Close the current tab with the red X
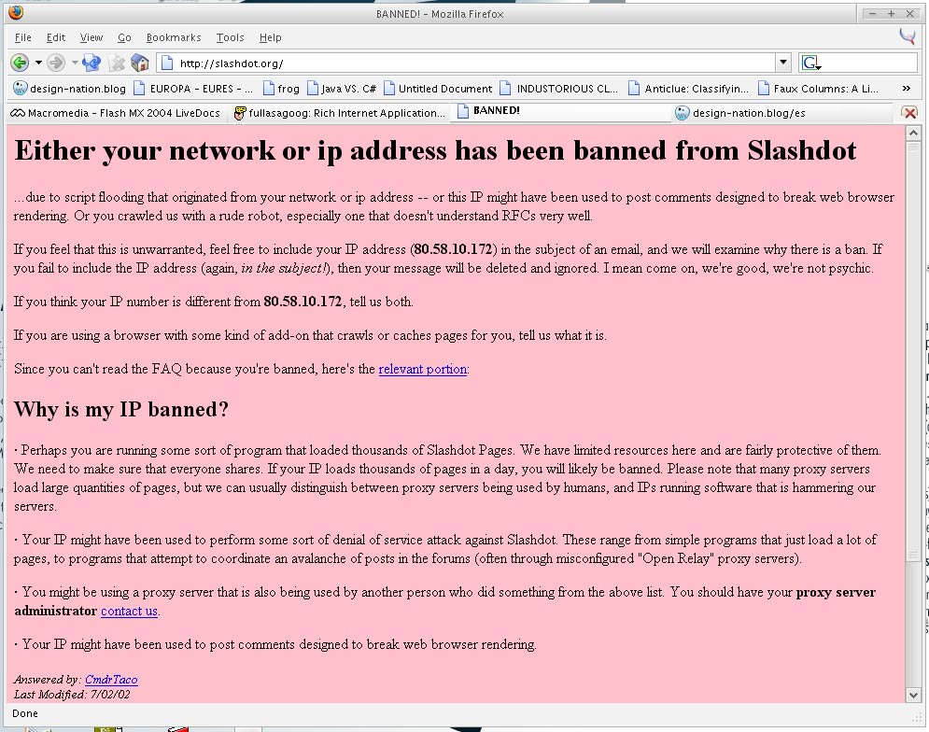The height and width of the screenshot is (732, 929). tap(909, 113)
